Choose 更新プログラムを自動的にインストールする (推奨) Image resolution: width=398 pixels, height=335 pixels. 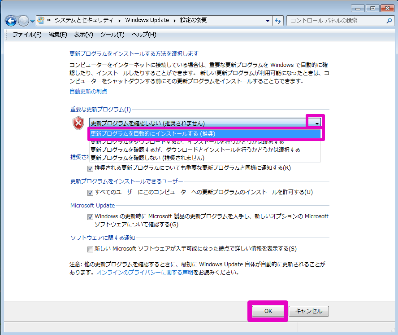point(205,134)
